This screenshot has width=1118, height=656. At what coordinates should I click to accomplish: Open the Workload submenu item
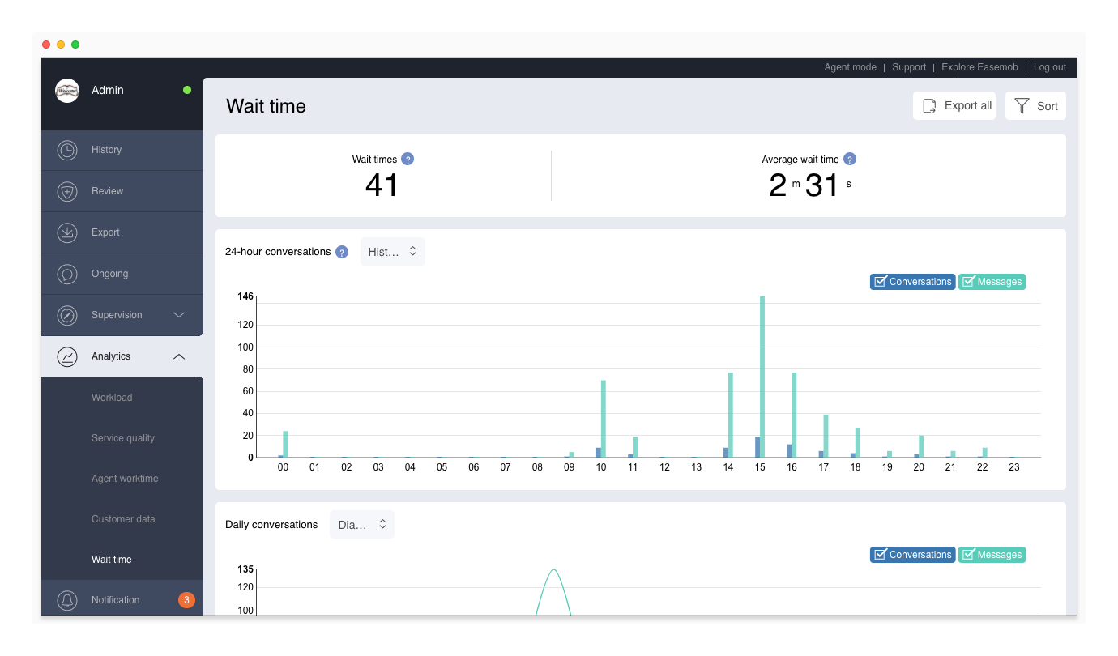112,398
